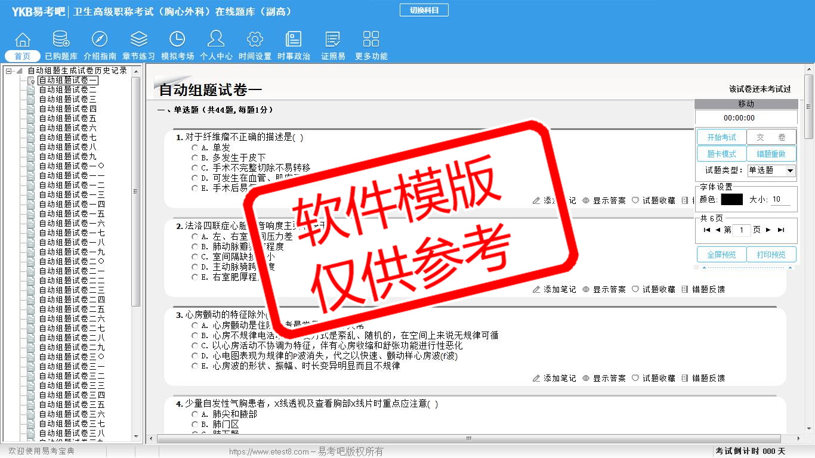Select 自动组题试卷五 in the tree
The image size is (815, 458).
(x=67, y=118)
